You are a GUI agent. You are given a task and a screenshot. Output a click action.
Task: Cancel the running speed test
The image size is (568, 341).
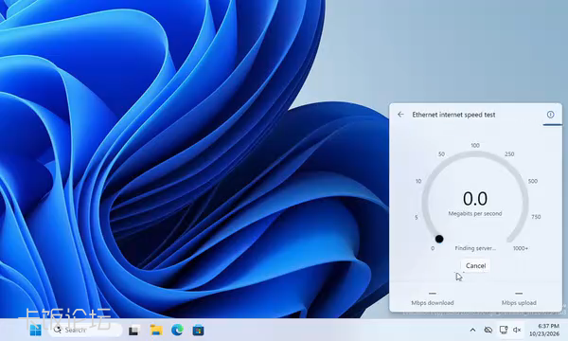coord(475,265)
